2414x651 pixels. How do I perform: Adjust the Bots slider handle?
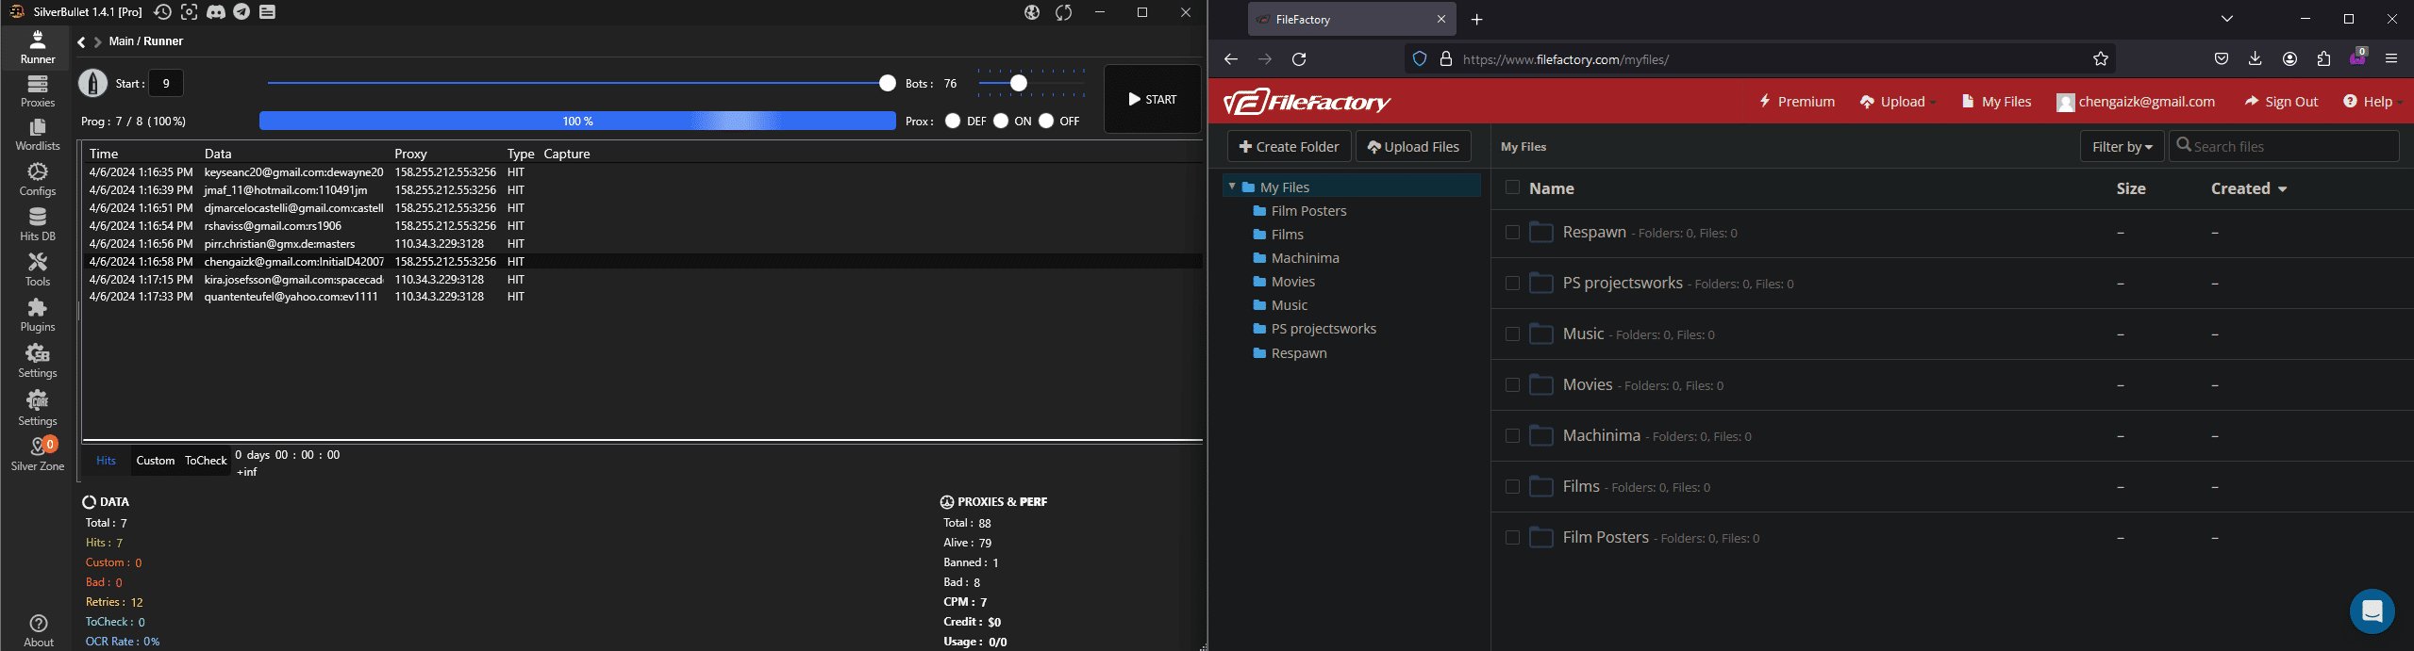point(1019,83)
